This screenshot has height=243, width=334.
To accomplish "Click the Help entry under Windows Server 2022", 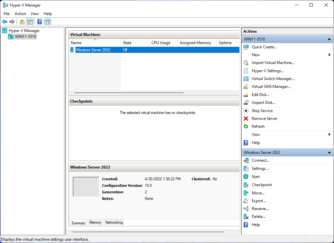I will coord(256,225).
